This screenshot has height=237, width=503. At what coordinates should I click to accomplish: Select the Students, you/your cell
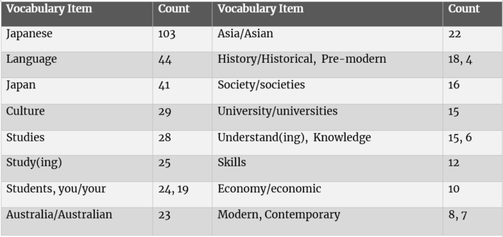coord(77,194)
